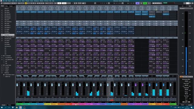The height and width of the screenshot is (109, 194).
Task: Open the Project menu
Action: point(9,1)
